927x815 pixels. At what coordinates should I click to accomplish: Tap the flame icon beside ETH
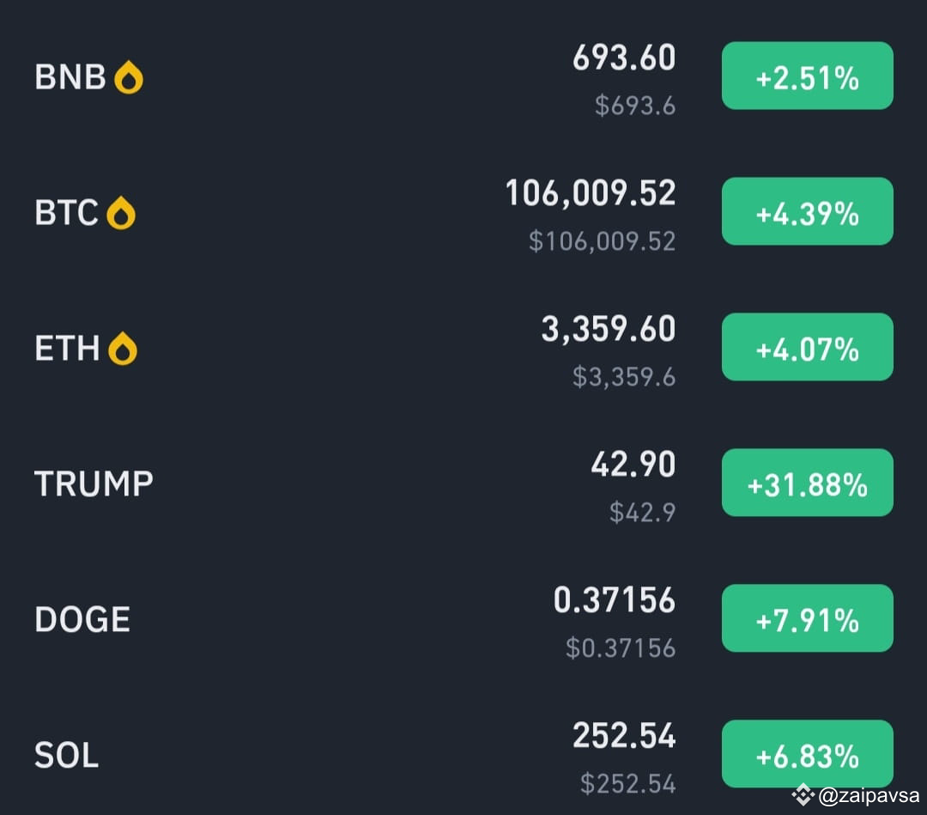click(x=123, y=349)
